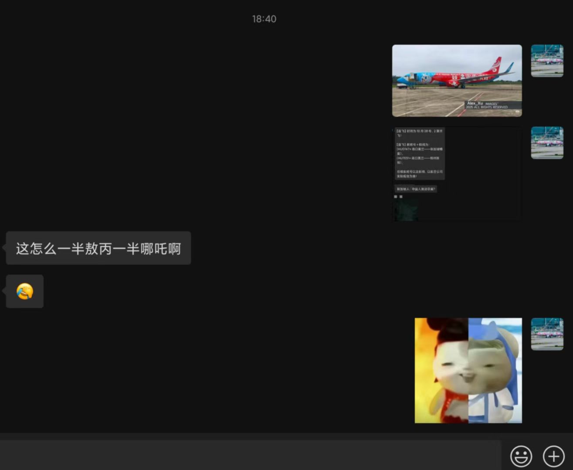This screenshot has width=573, height=470.
Task: Click the plus icon for more options
Action: point(553,456)
